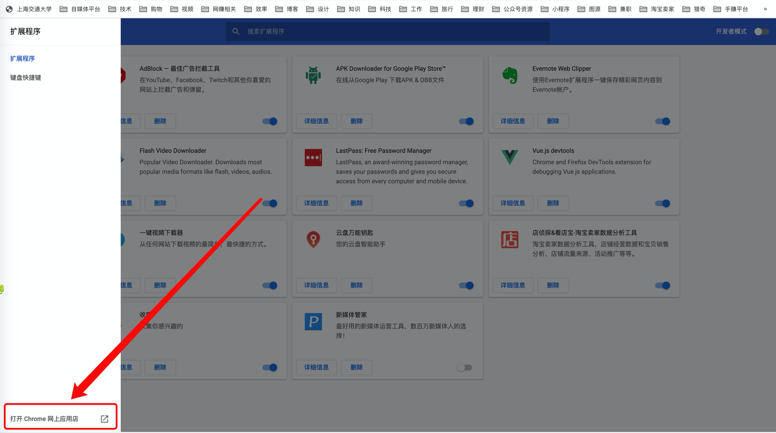Click the Vue.js devtools logo
Screen dimensions: 776x433
510,157
